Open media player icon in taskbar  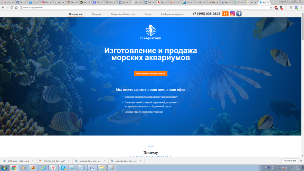(x=24, y=168)
